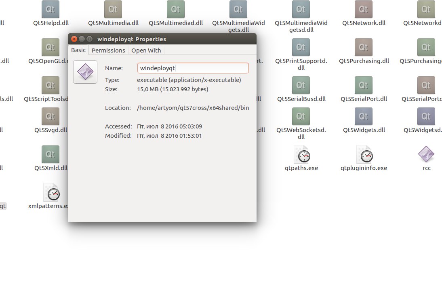Click the Name input field

point(193,68)
